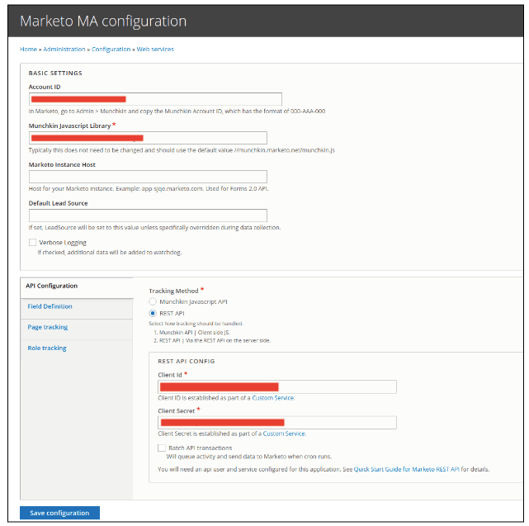Tick the Batch API transactions checkbox
The height and width of the screenshot is (526, 529).
162,448
